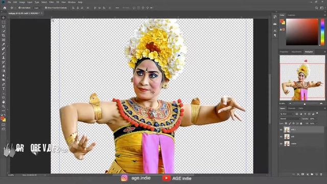Select the Gradient tool

[4, 71]
